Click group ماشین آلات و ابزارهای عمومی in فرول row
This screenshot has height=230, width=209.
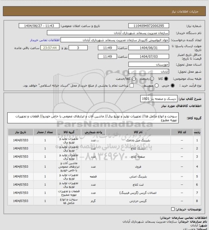(69, 167)
